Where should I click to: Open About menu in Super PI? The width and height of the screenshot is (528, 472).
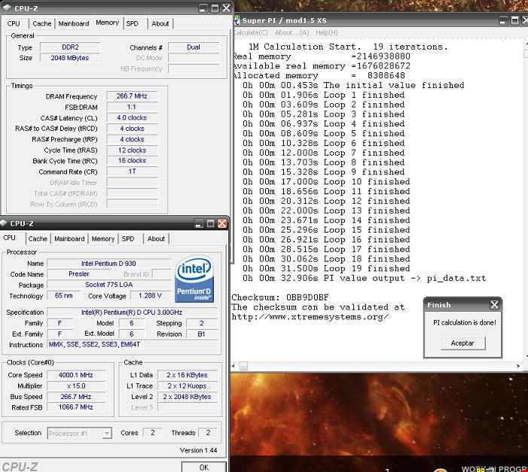(x=292, y=32)
